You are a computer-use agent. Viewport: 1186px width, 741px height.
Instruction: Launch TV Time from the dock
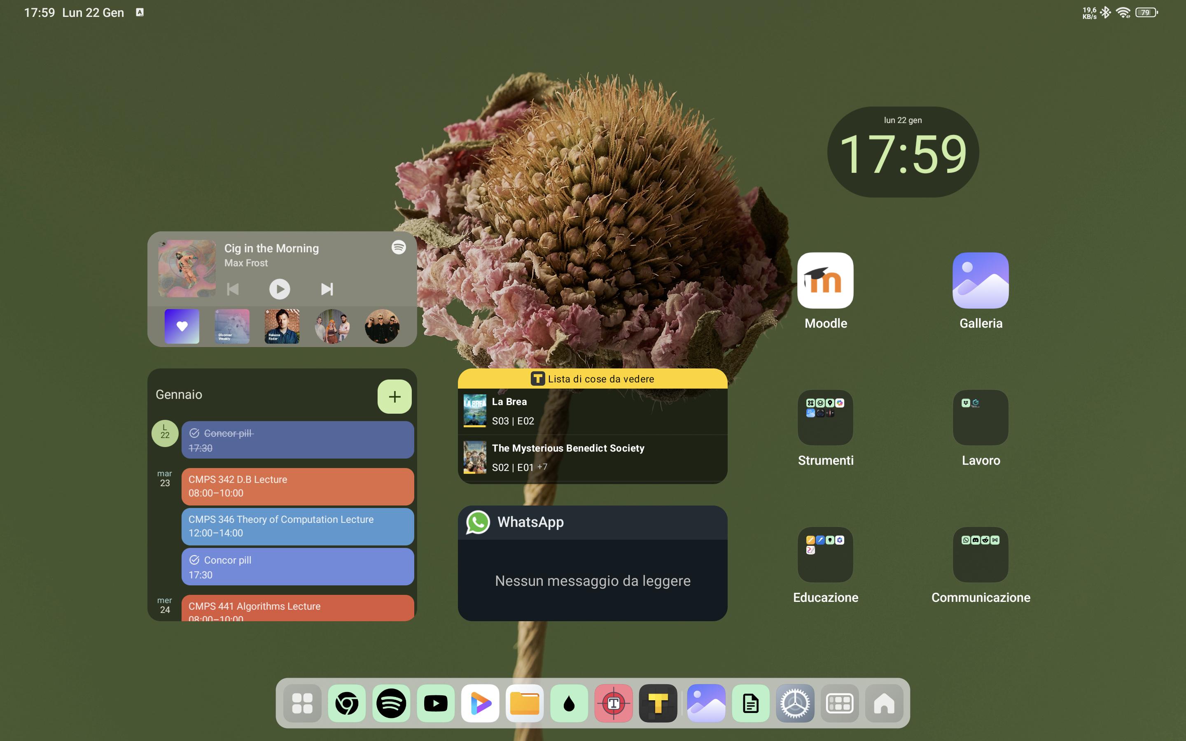[x=658, y=703]
